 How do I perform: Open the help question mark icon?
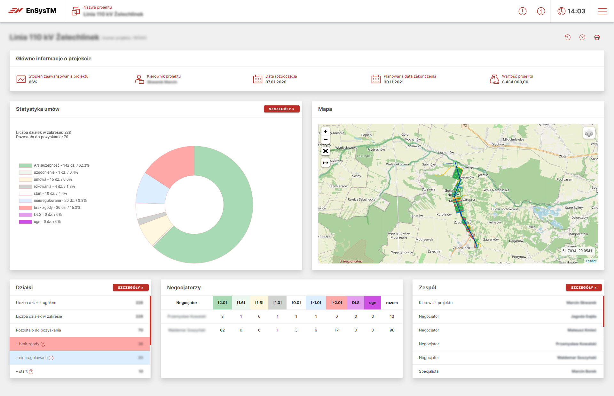(x=582, y=37)
